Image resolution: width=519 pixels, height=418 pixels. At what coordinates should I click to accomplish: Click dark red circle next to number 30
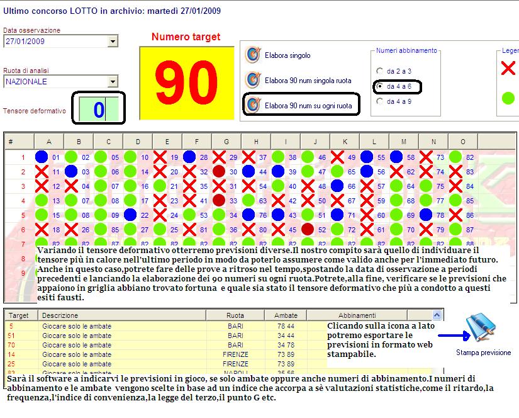click(x=219, y=172)
